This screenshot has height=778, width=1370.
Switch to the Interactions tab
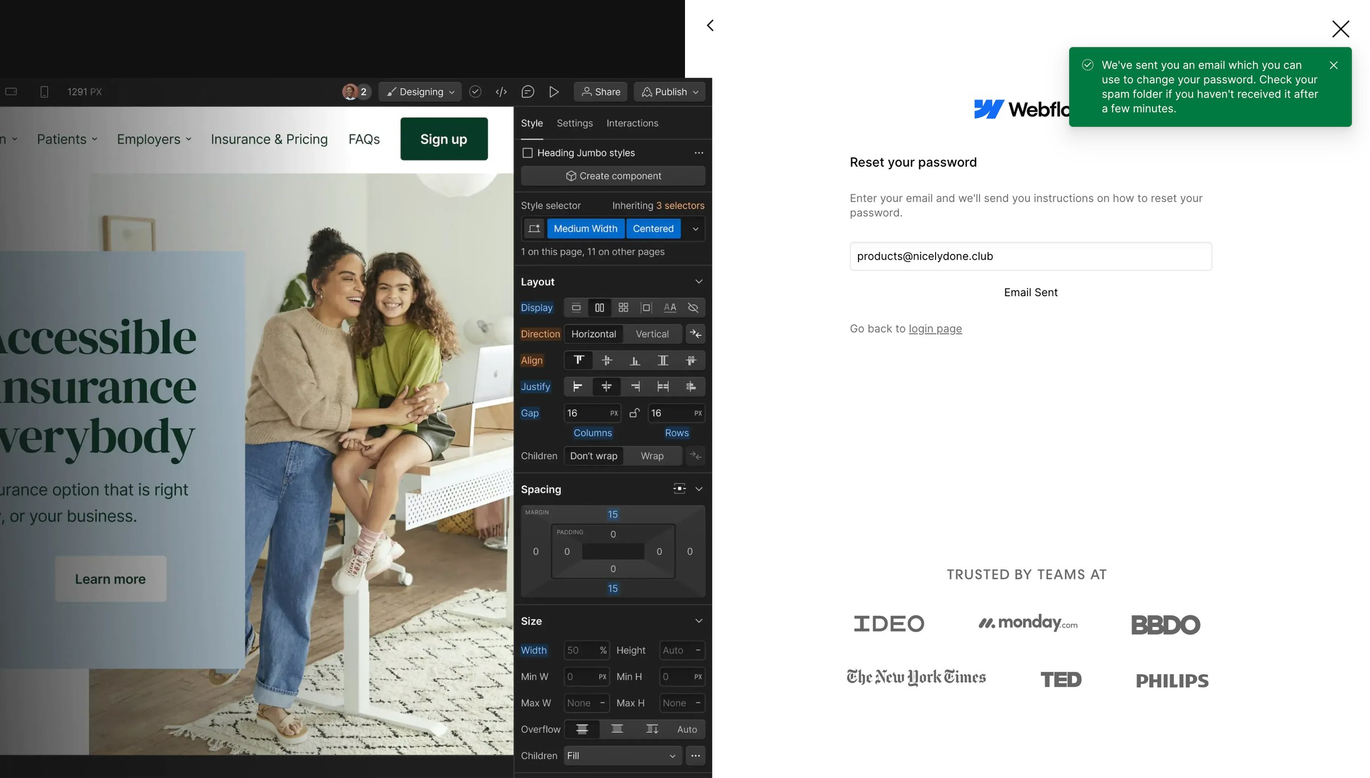point(632,123)
